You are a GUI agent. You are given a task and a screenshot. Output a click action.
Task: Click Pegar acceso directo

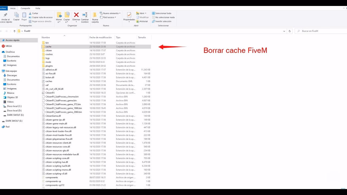[x=40, y=21]
